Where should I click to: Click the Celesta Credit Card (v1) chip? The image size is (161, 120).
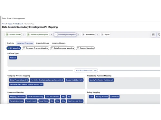click(74, 80)
